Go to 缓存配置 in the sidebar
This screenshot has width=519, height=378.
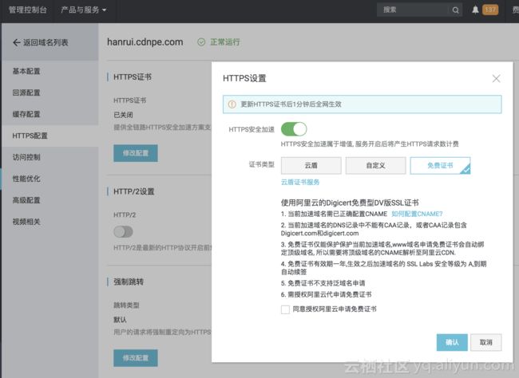click(26, 114)
